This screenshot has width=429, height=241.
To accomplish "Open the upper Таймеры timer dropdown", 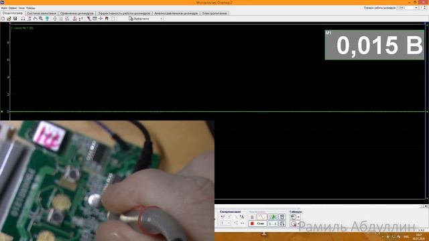I will pyautogui.click(x=298, y=217).
